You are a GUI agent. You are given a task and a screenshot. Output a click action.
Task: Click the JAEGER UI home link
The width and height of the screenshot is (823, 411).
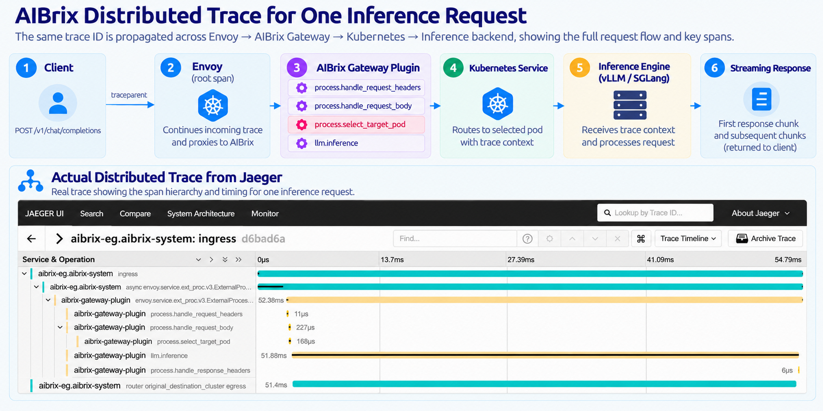45,214
